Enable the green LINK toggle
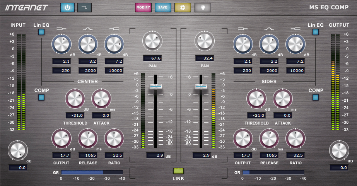 [x=178, y=171]
